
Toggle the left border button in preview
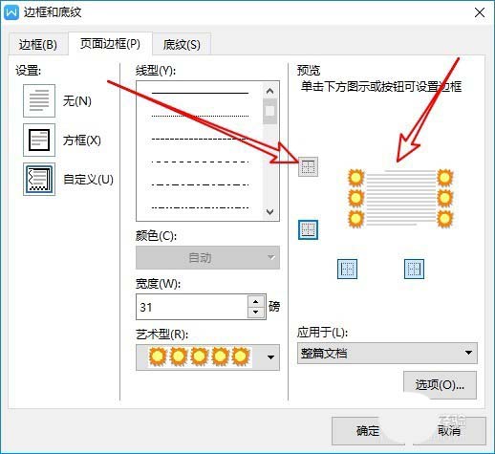[347, 269]
